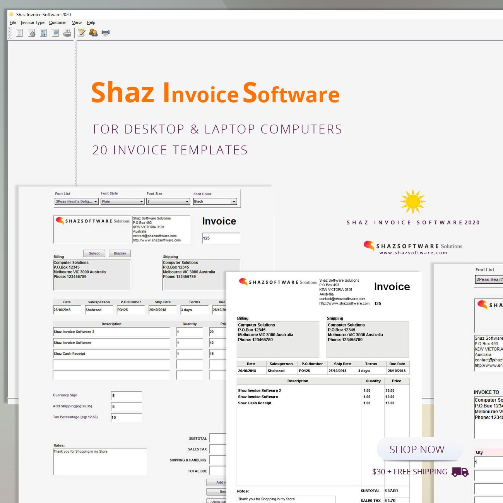Click the TOTAL DUE field in the form

(x=218, y=471)
